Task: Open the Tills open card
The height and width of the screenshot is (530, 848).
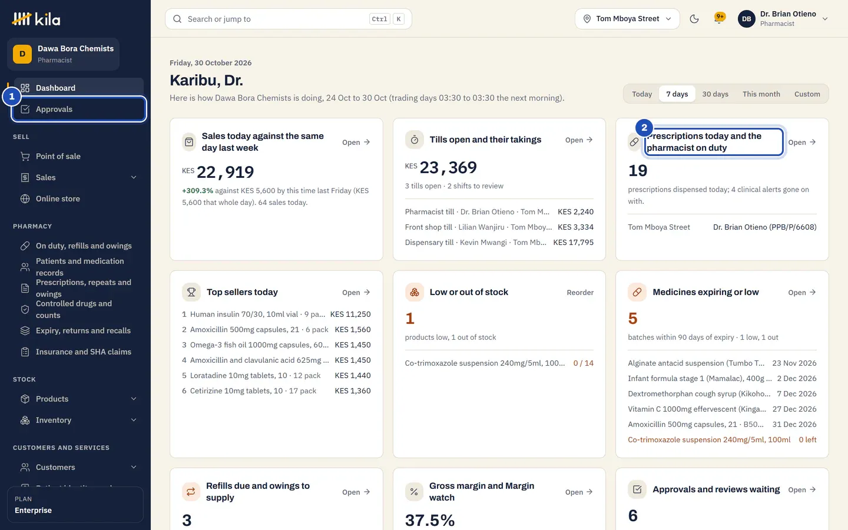Action: pos(579,140)
